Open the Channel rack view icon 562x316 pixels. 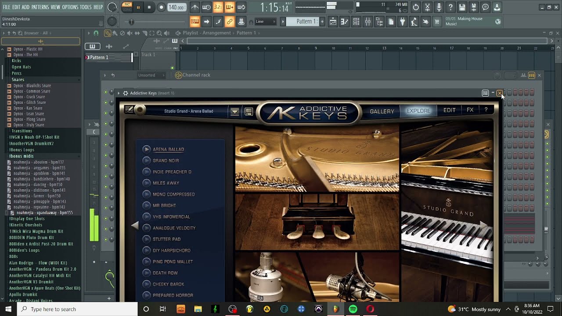point(356,22)
